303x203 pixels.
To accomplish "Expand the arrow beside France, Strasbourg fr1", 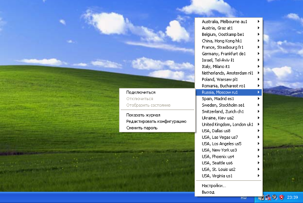I will pyautogui.click(x=258, y=47).
